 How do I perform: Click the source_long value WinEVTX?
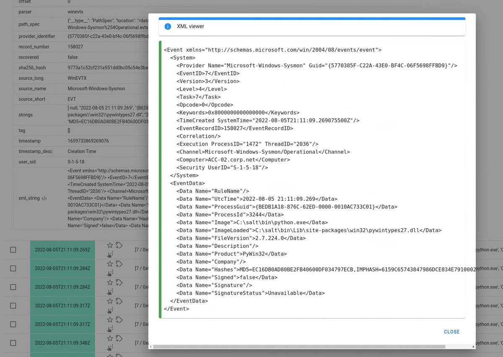[77, 78]
